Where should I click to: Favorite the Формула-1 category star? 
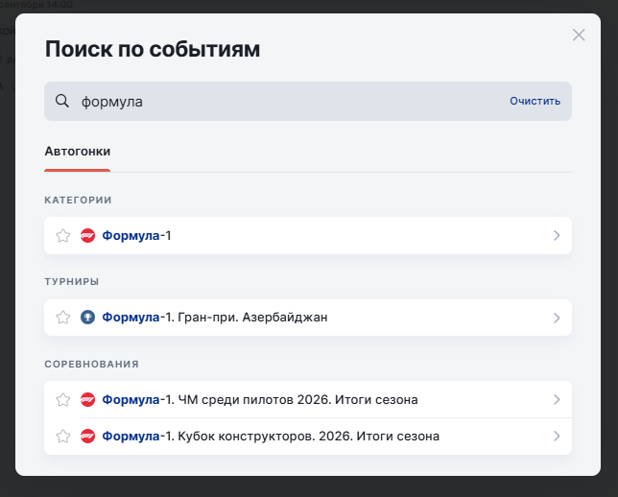click(62, 236)
